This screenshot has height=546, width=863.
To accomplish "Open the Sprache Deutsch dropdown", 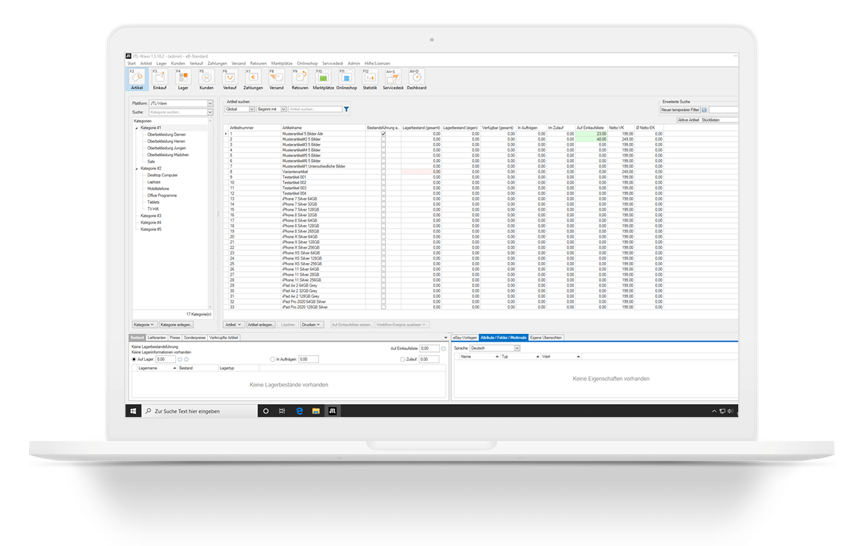I will coord(517,348).
